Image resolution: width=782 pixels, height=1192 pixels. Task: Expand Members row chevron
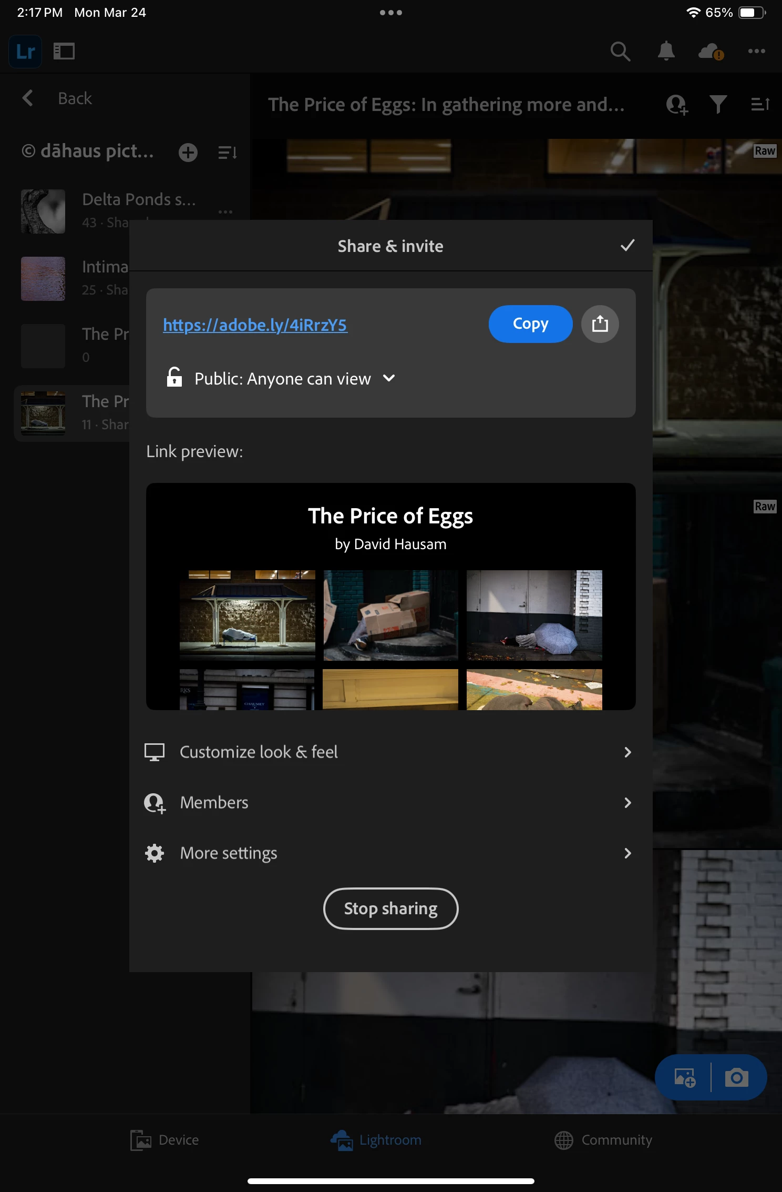[627, 803]
